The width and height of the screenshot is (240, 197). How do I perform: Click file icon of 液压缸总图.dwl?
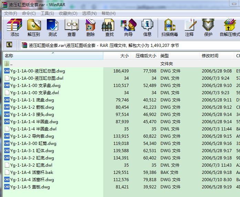7,78
